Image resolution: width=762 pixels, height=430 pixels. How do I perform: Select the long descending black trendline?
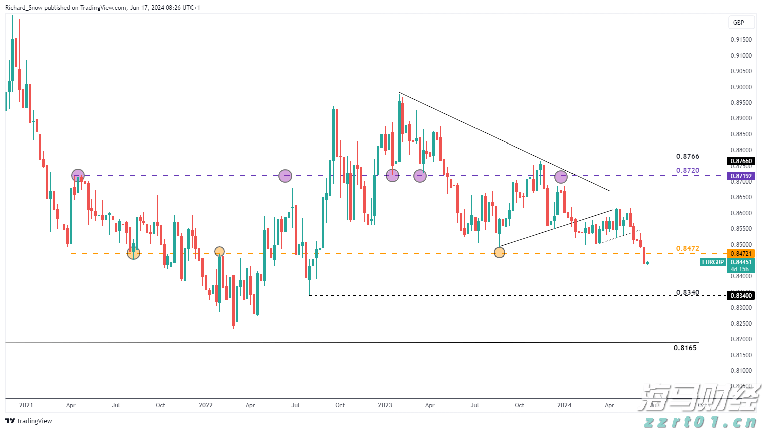[x=504, y=142]
